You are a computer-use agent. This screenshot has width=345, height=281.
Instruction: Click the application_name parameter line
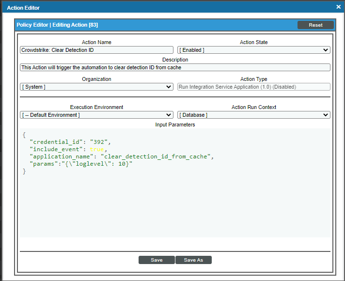click(x=122, y=156)
